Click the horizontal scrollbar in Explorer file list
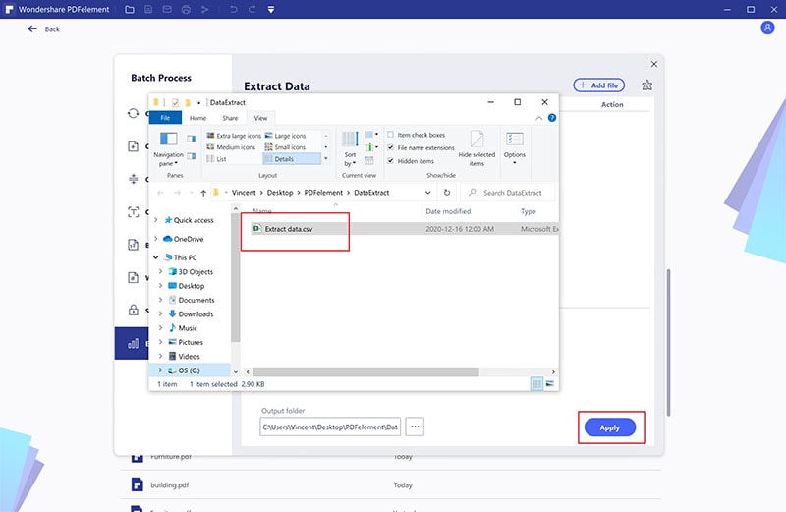The width and height of the screenshot is (786, 512). click(x=365, y=372)
